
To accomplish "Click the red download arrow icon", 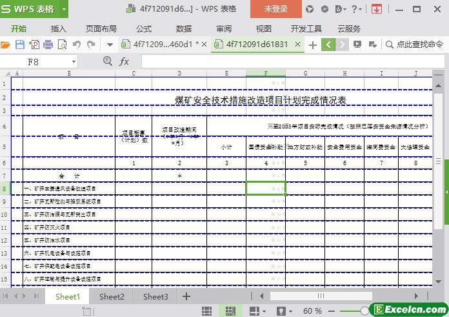I will [x=377, y=9].
